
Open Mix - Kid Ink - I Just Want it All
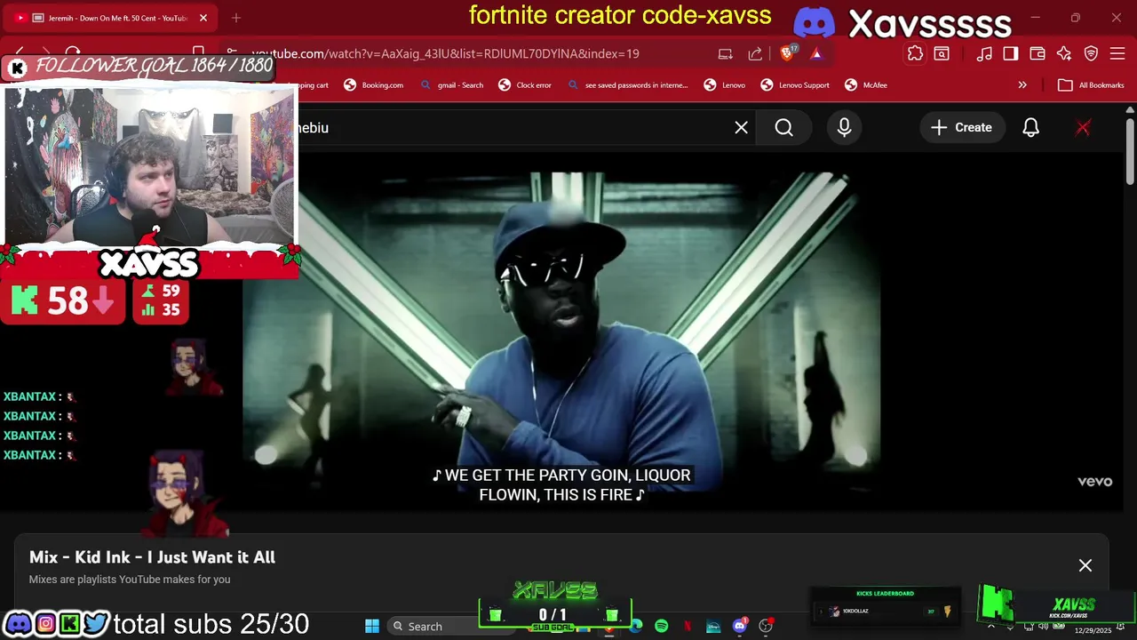click(152, 557)
